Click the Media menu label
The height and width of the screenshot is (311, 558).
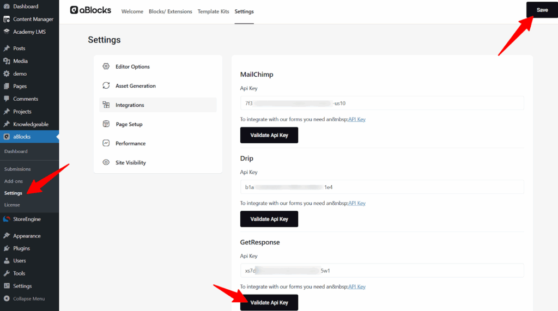(x=20, y=61)
